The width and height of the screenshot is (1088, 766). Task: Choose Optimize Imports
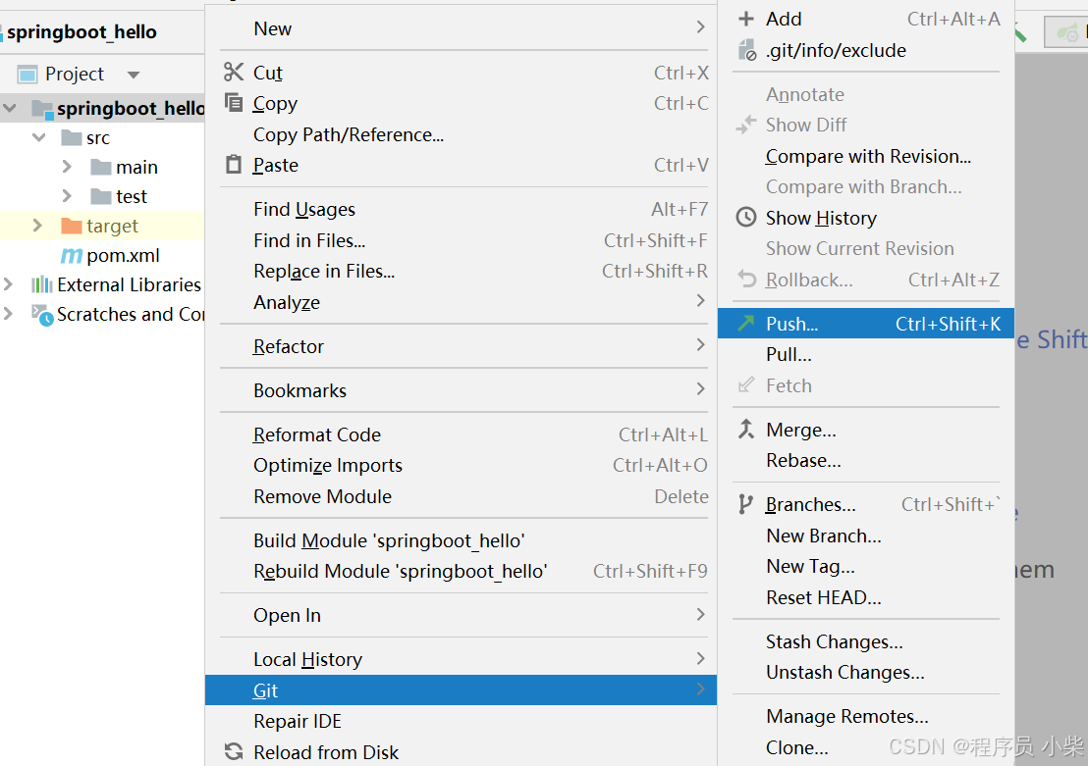(462, 465)
